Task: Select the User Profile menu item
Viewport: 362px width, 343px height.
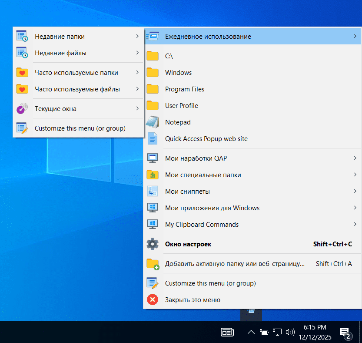Action: coord(181,106)
